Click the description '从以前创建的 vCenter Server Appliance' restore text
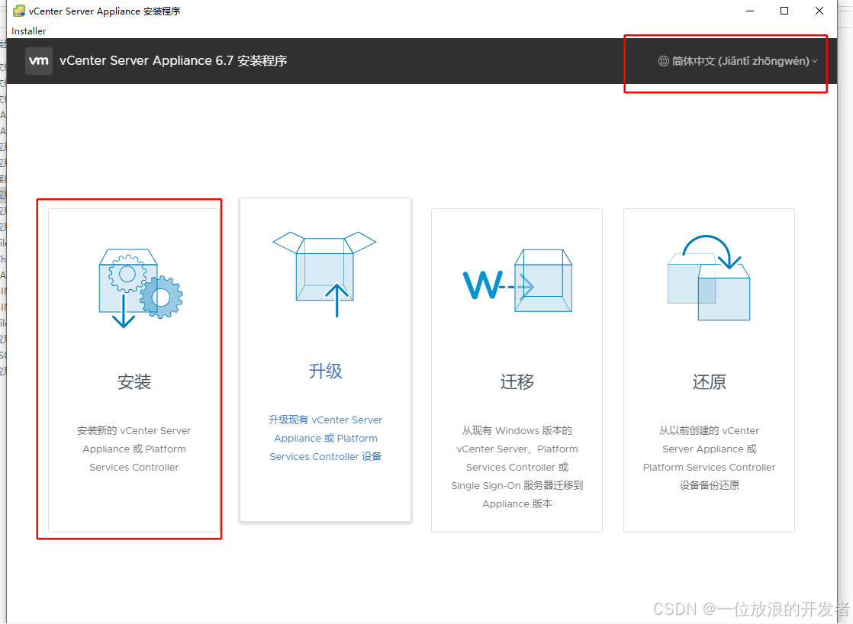Screen dimensions: 853x624 click(709, 458)
